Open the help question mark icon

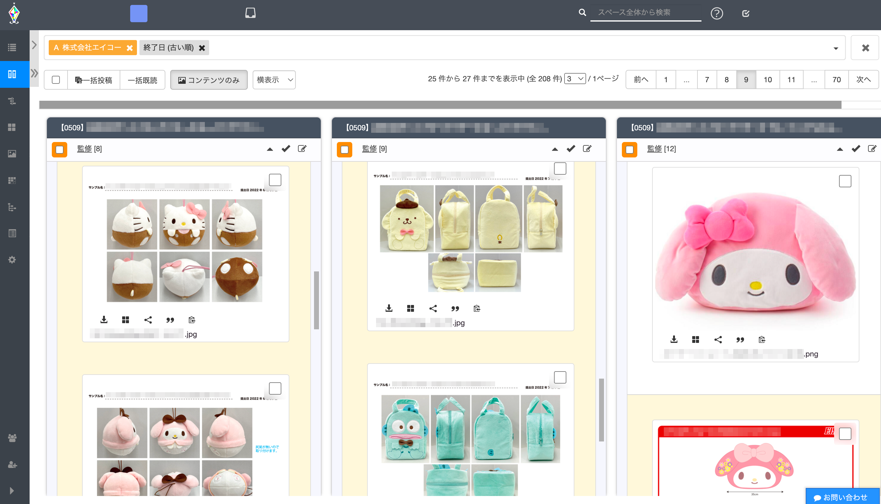click(716, 14)
